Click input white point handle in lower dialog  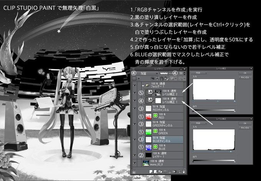231,151
